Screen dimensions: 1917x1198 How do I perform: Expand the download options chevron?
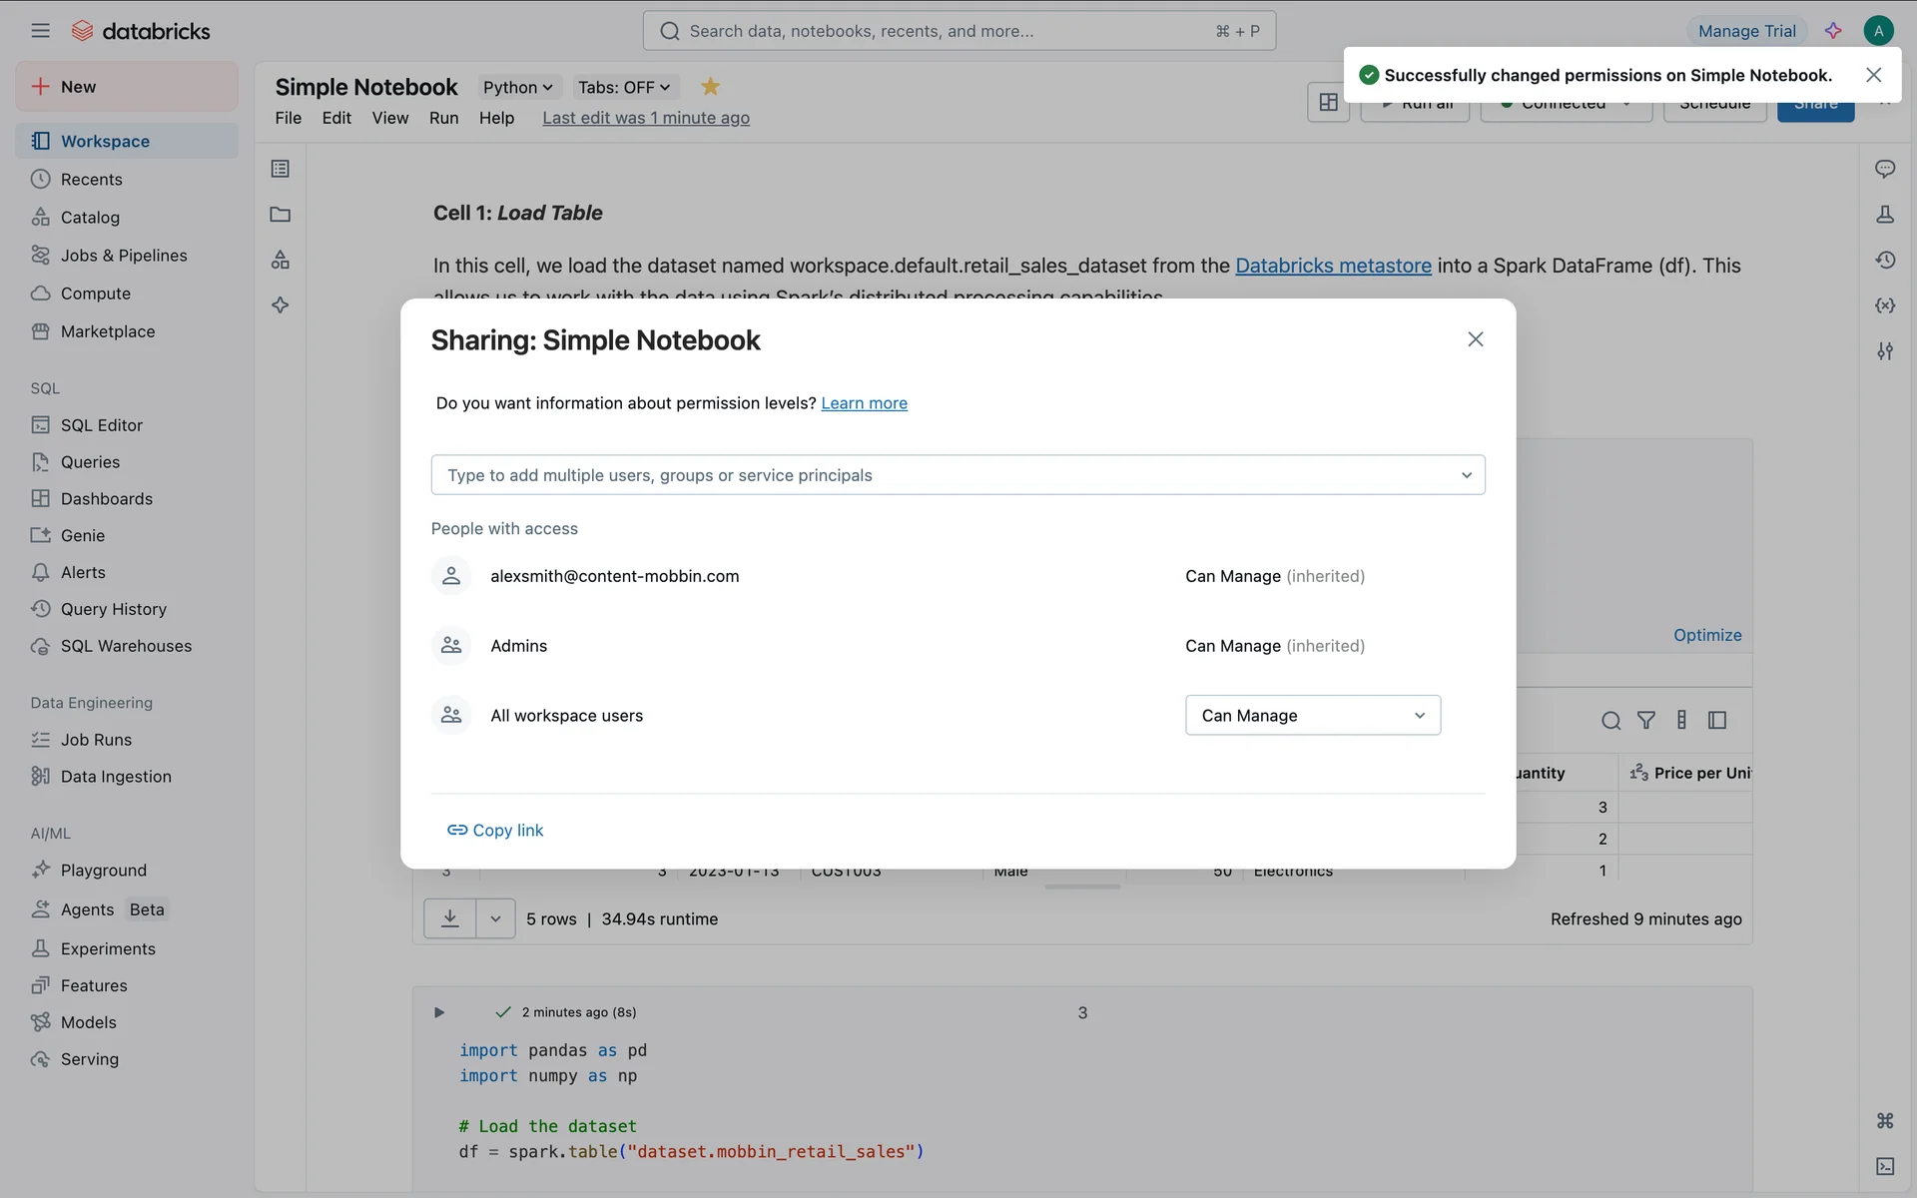tap(495, 918)
